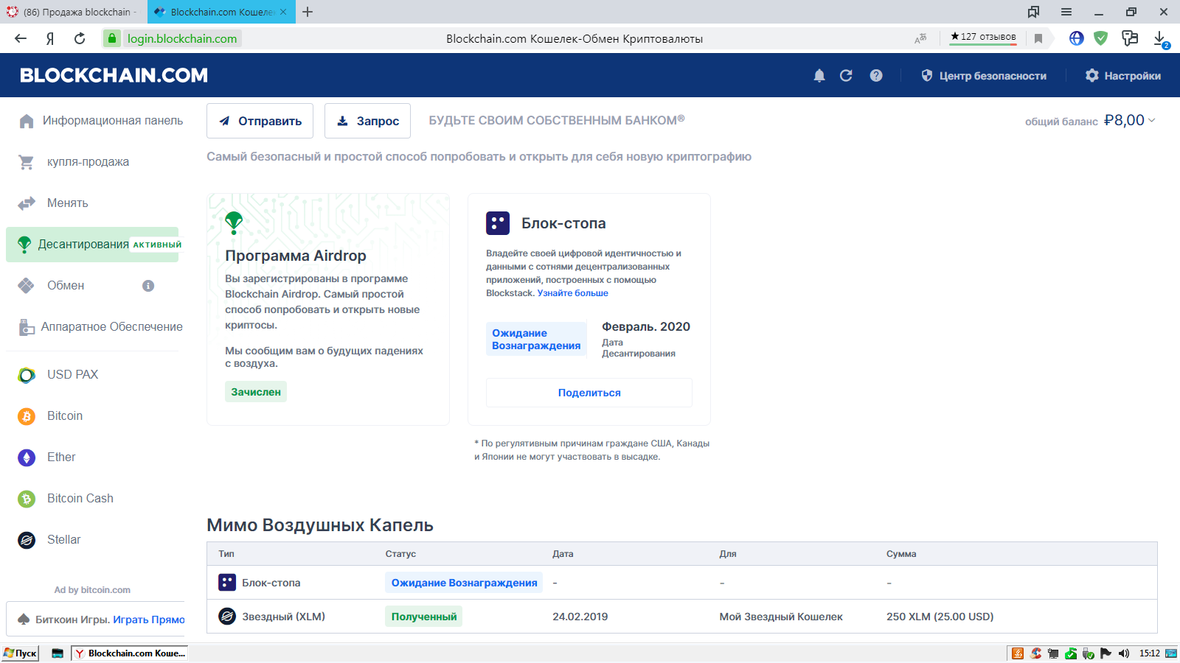The image size is (1180, 663).
Task: Select Десантирования airdrops item
Action: click(92, 245)
